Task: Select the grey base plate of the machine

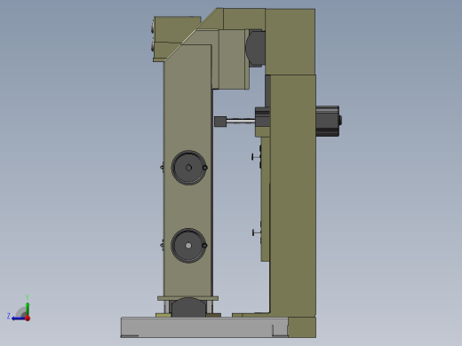Action: pos(204,327)
